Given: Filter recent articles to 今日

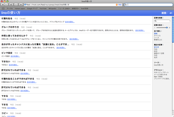Looking at the screenshot, I should point(155,49).
